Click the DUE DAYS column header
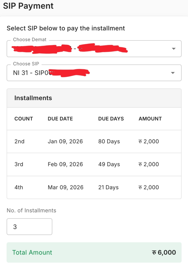Screen dimensions: 188x264 tap(111, 119)
